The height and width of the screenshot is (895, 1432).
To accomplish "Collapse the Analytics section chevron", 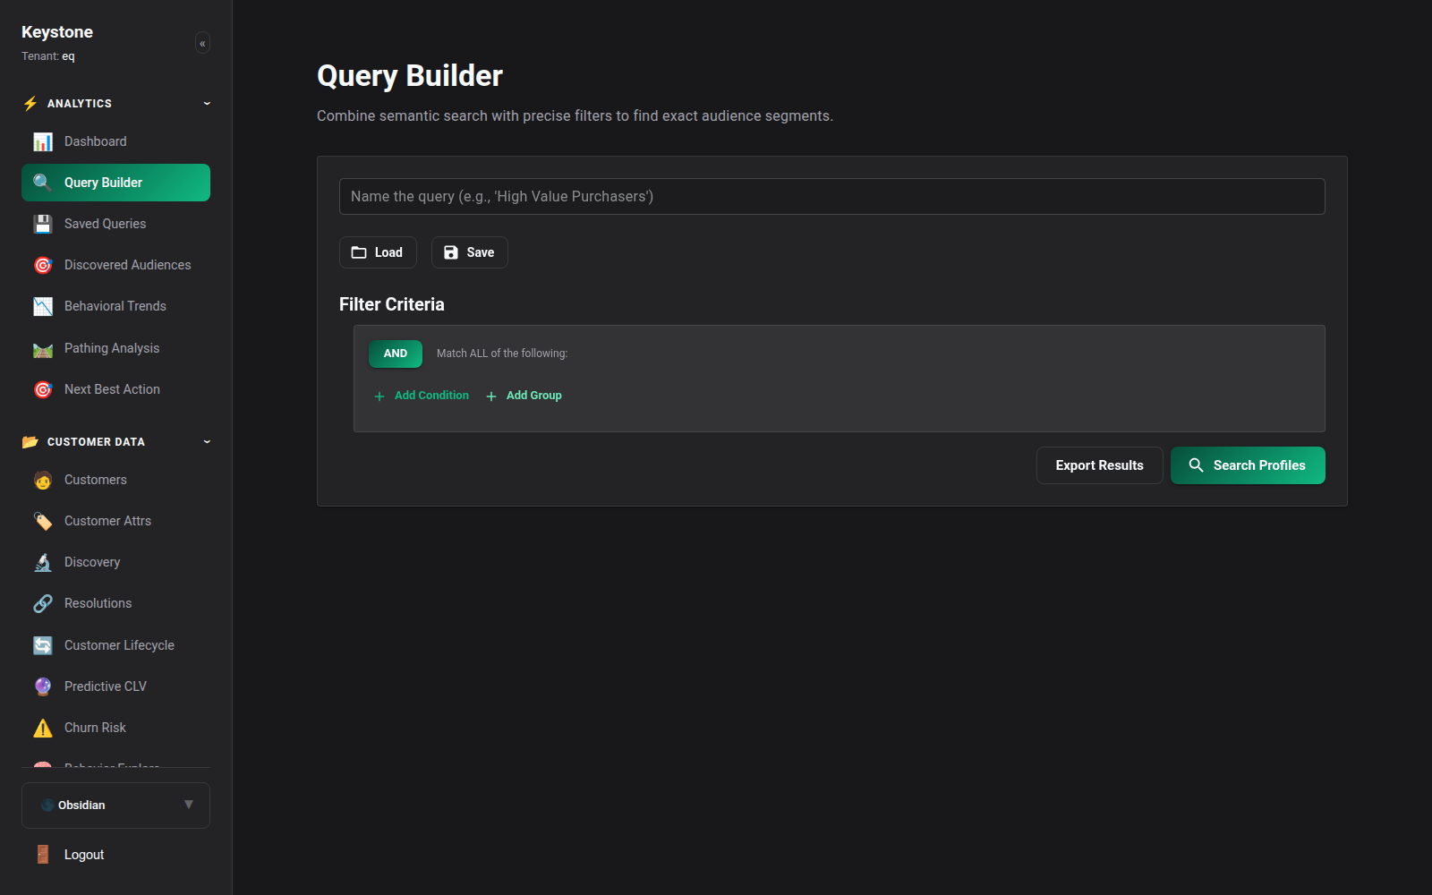I will coord(207,104).
